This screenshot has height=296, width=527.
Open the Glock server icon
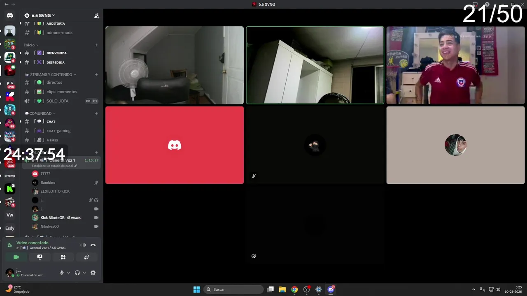point(10,202)
